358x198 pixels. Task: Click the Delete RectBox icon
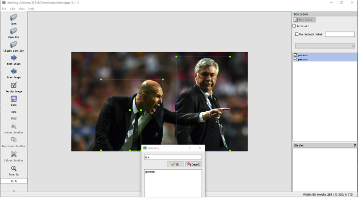point(14,154)
